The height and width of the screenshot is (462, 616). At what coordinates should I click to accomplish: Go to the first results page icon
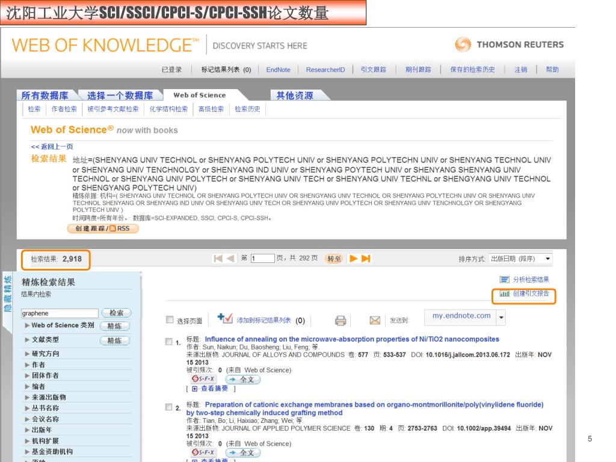coord(218,258)
